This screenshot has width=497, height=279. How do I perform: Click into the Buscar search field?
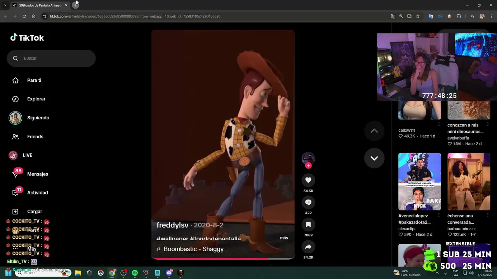51,58
